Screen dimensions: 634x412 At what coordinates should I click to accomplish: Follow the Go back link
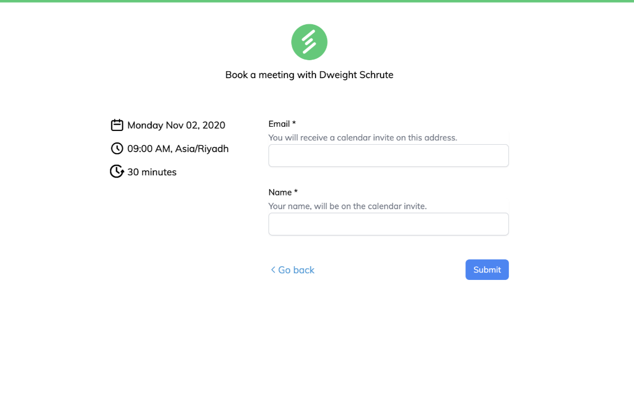tap(293, 270)
